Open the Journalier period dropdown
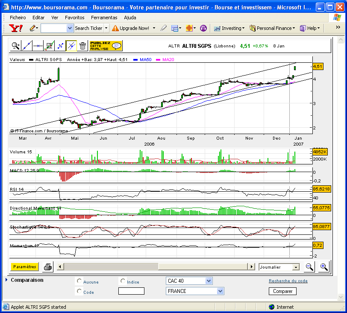Viewport: 347px width, 313px height. click(296, 267)
